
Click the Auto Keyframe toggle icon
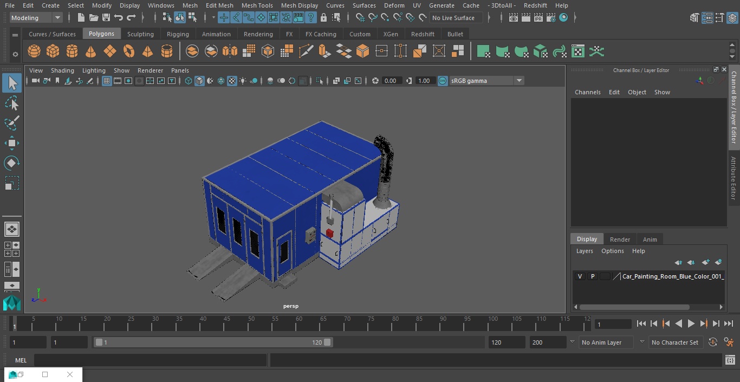(713, 342)
